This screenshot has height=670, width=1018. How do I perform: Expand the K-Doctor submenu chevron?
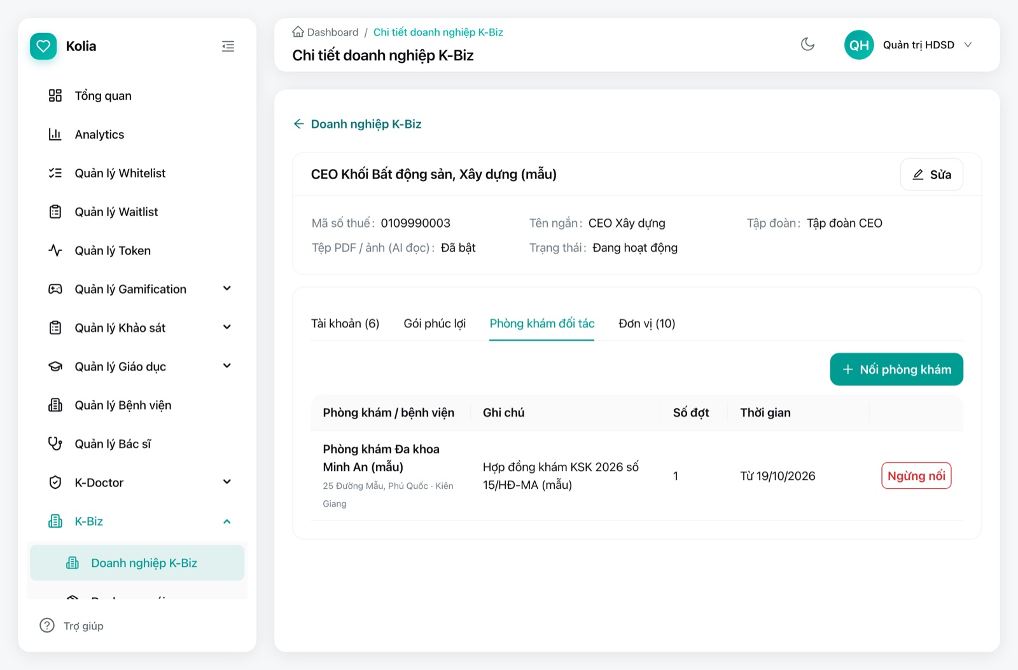(x=227, y=482)
